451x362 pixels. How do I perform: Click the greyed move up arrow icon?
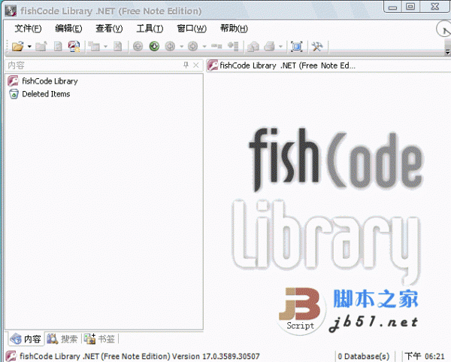(x=138, y=47)
